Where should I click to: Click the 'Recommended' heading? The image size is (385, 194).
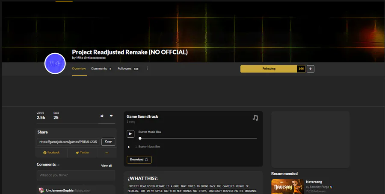[x=284, y=174]
